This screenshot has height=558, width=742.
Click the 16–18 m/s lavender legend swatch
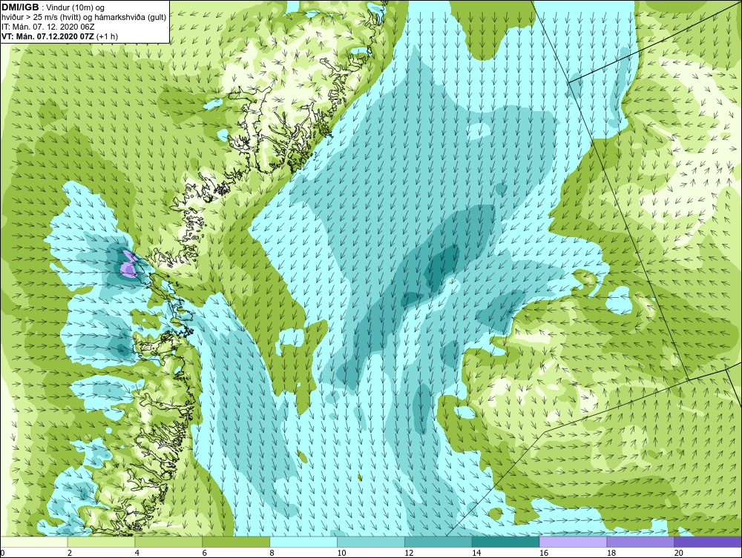pos(573,542)
